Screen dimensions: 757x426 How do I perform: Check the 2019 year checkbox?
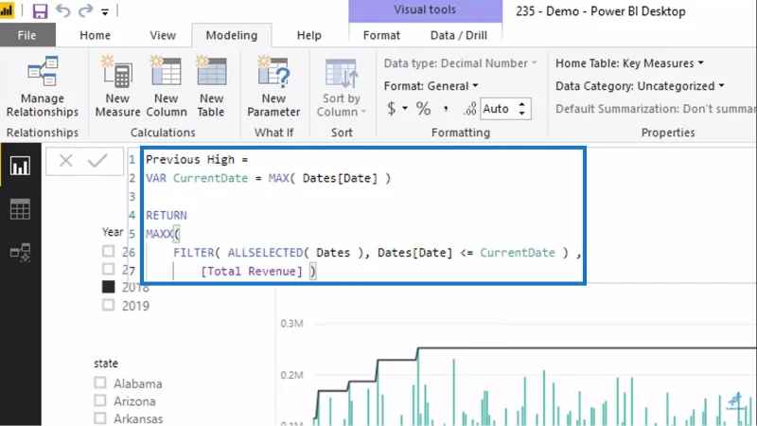108,305
